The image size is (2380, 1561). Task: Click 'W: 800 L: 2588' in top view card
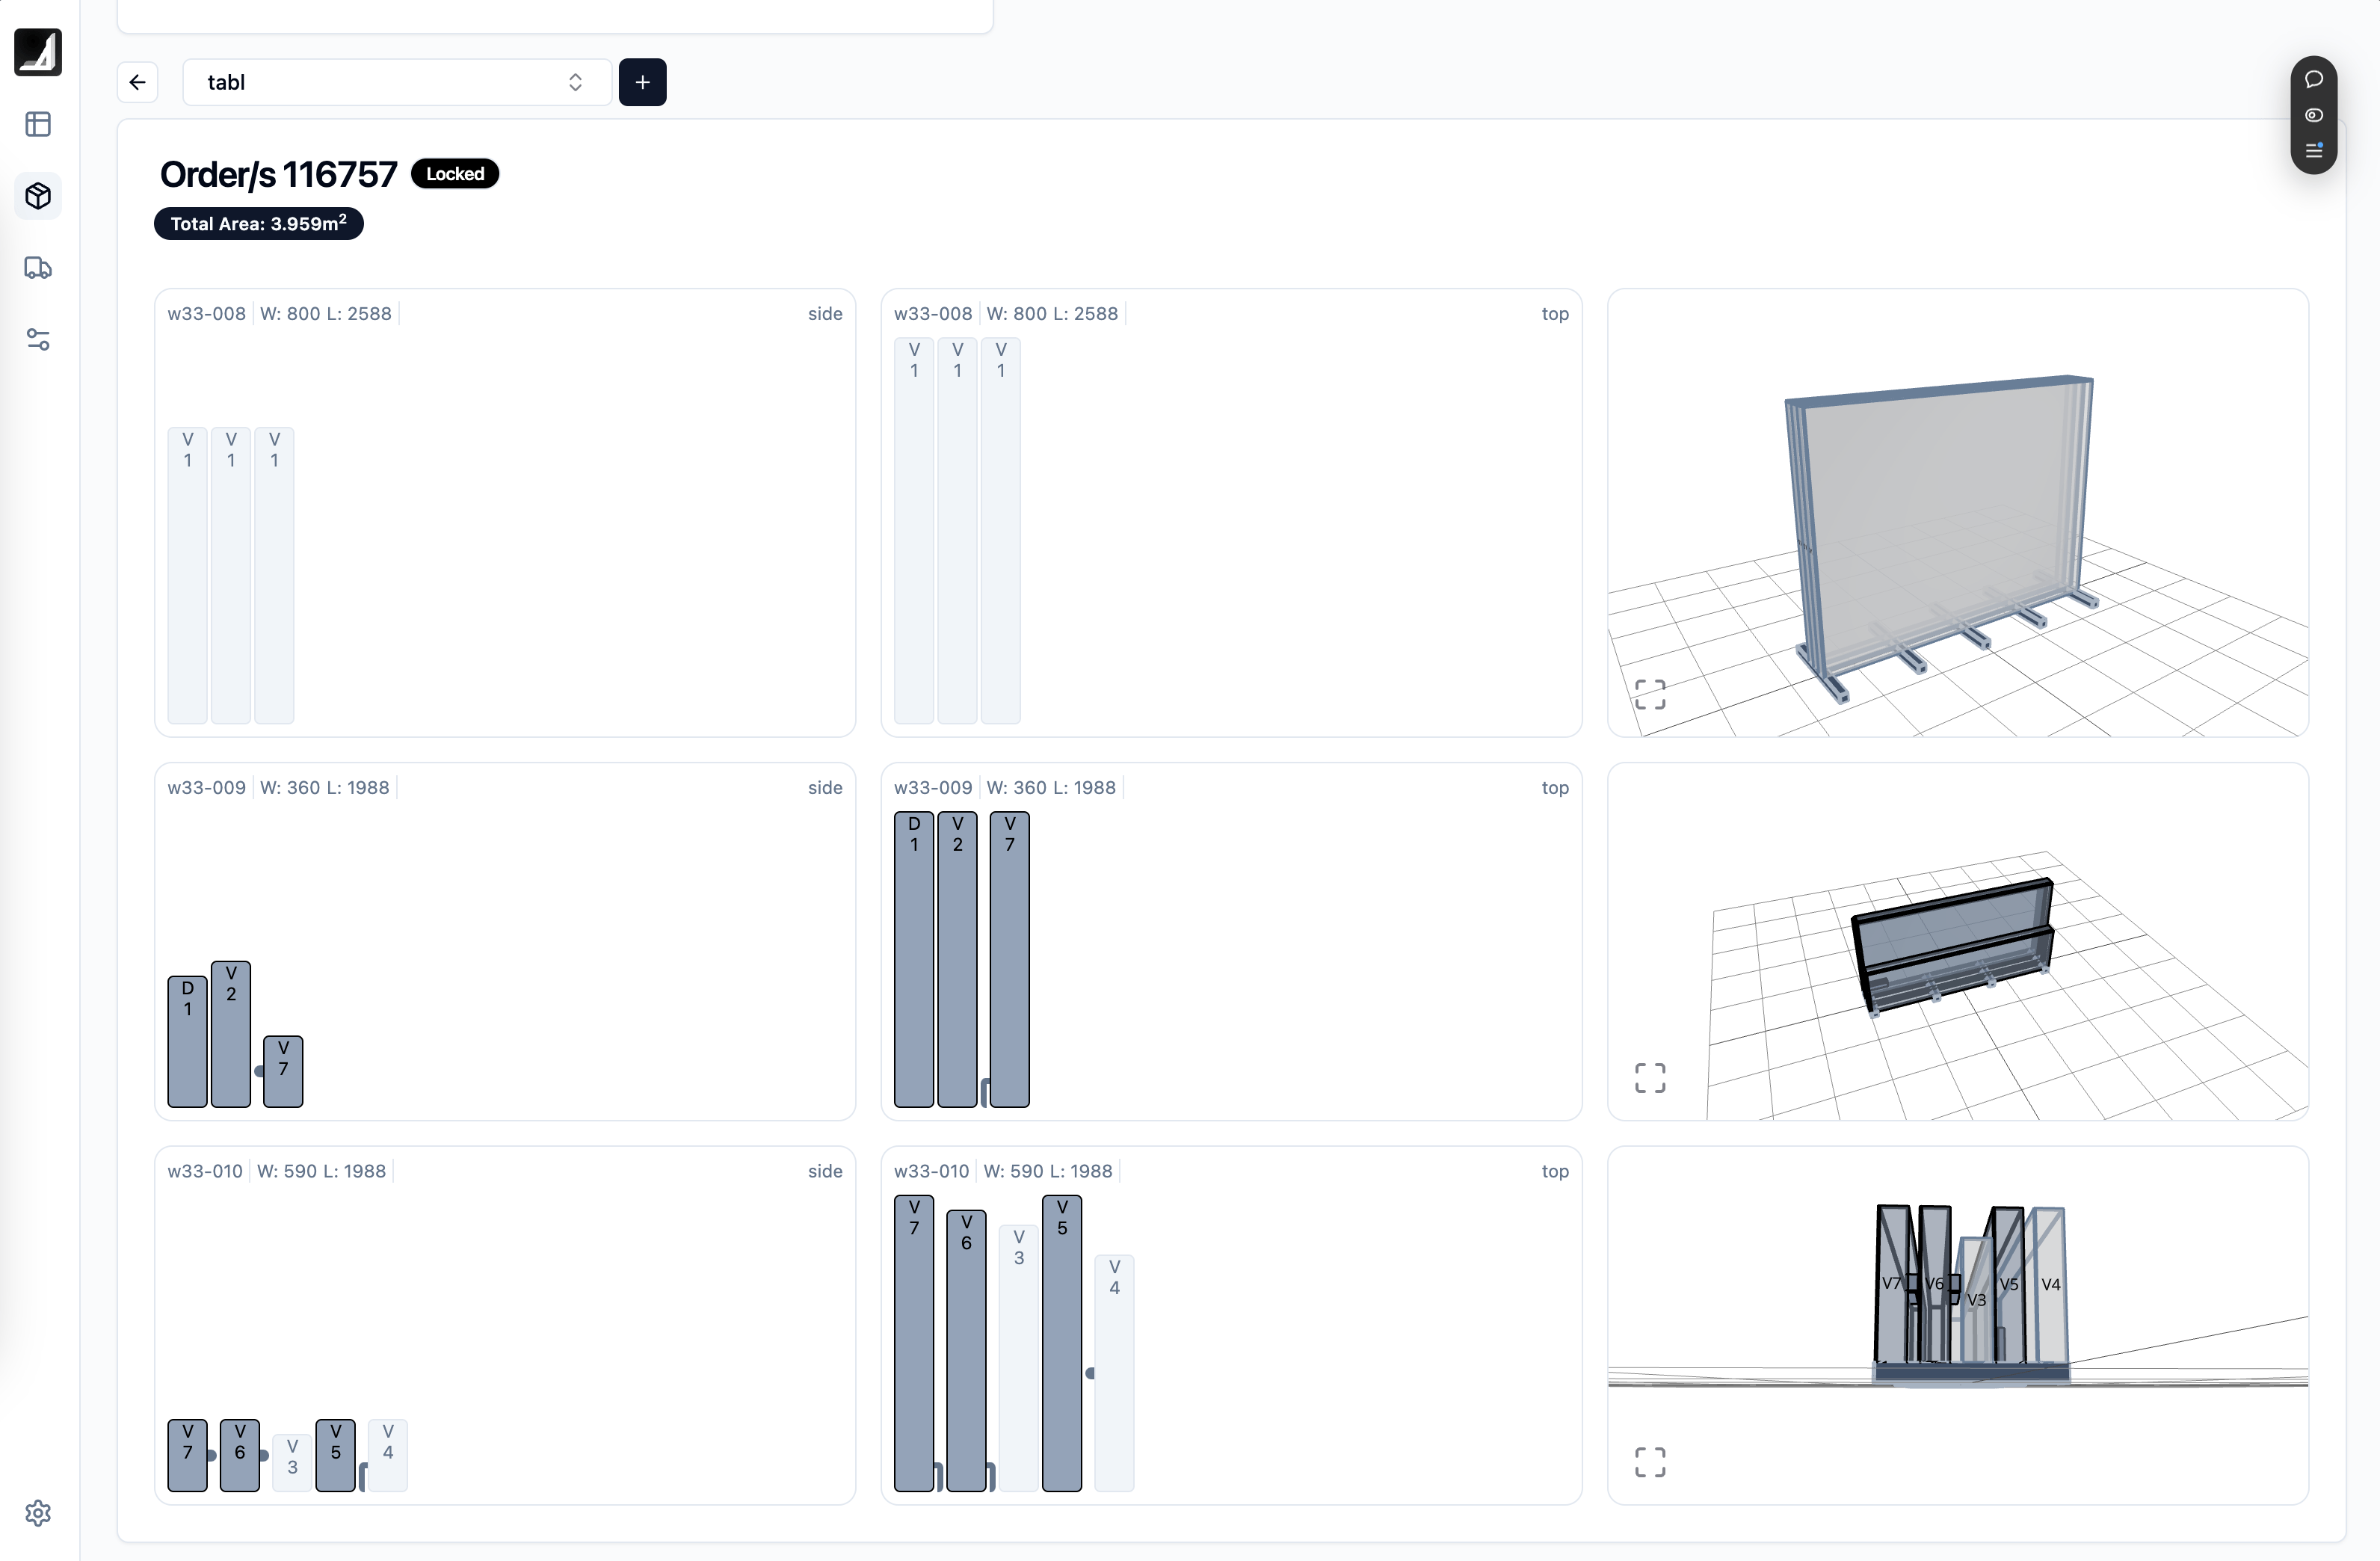pyautogui.click(x=1052, y=313)
